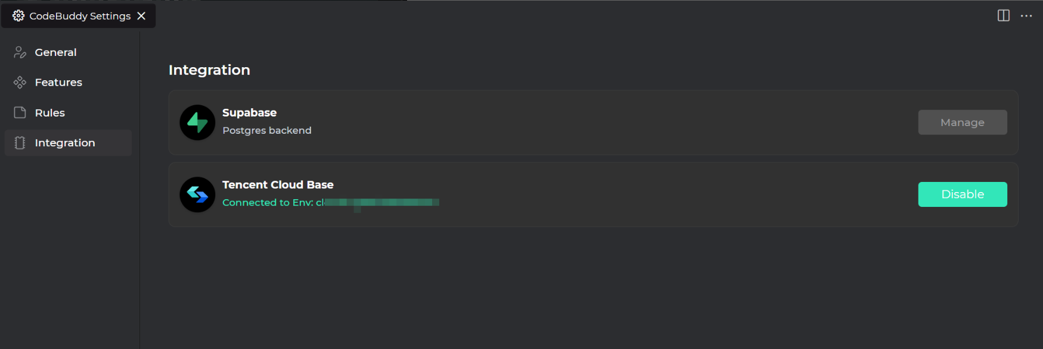This screenshot has height=349, width=1043.
Task: Select the person icon next to General
Action: click(19, 52)
